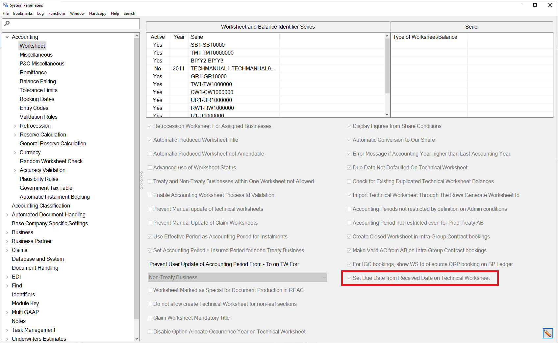The image size is (558, 343).
Task: Click the series list scrollbar down arrow
Action: click(x=387, y=114)
